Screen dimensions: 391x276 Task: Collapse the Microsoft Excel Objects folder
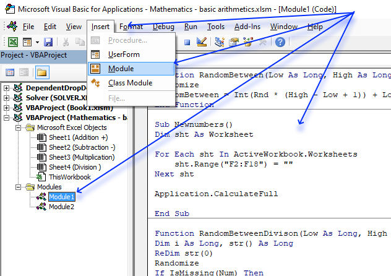[18, 127]
